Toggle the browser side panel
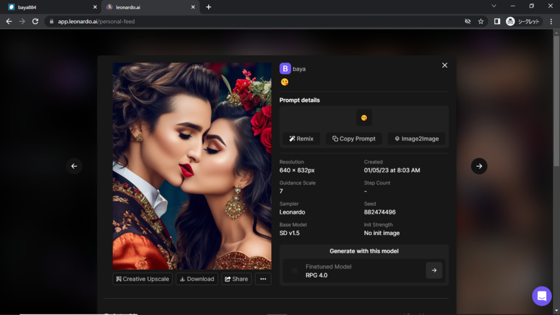 (497, 21)
